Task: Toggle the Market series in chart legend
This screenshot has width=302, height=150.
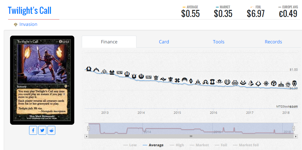Action: [x=199, y=145]
